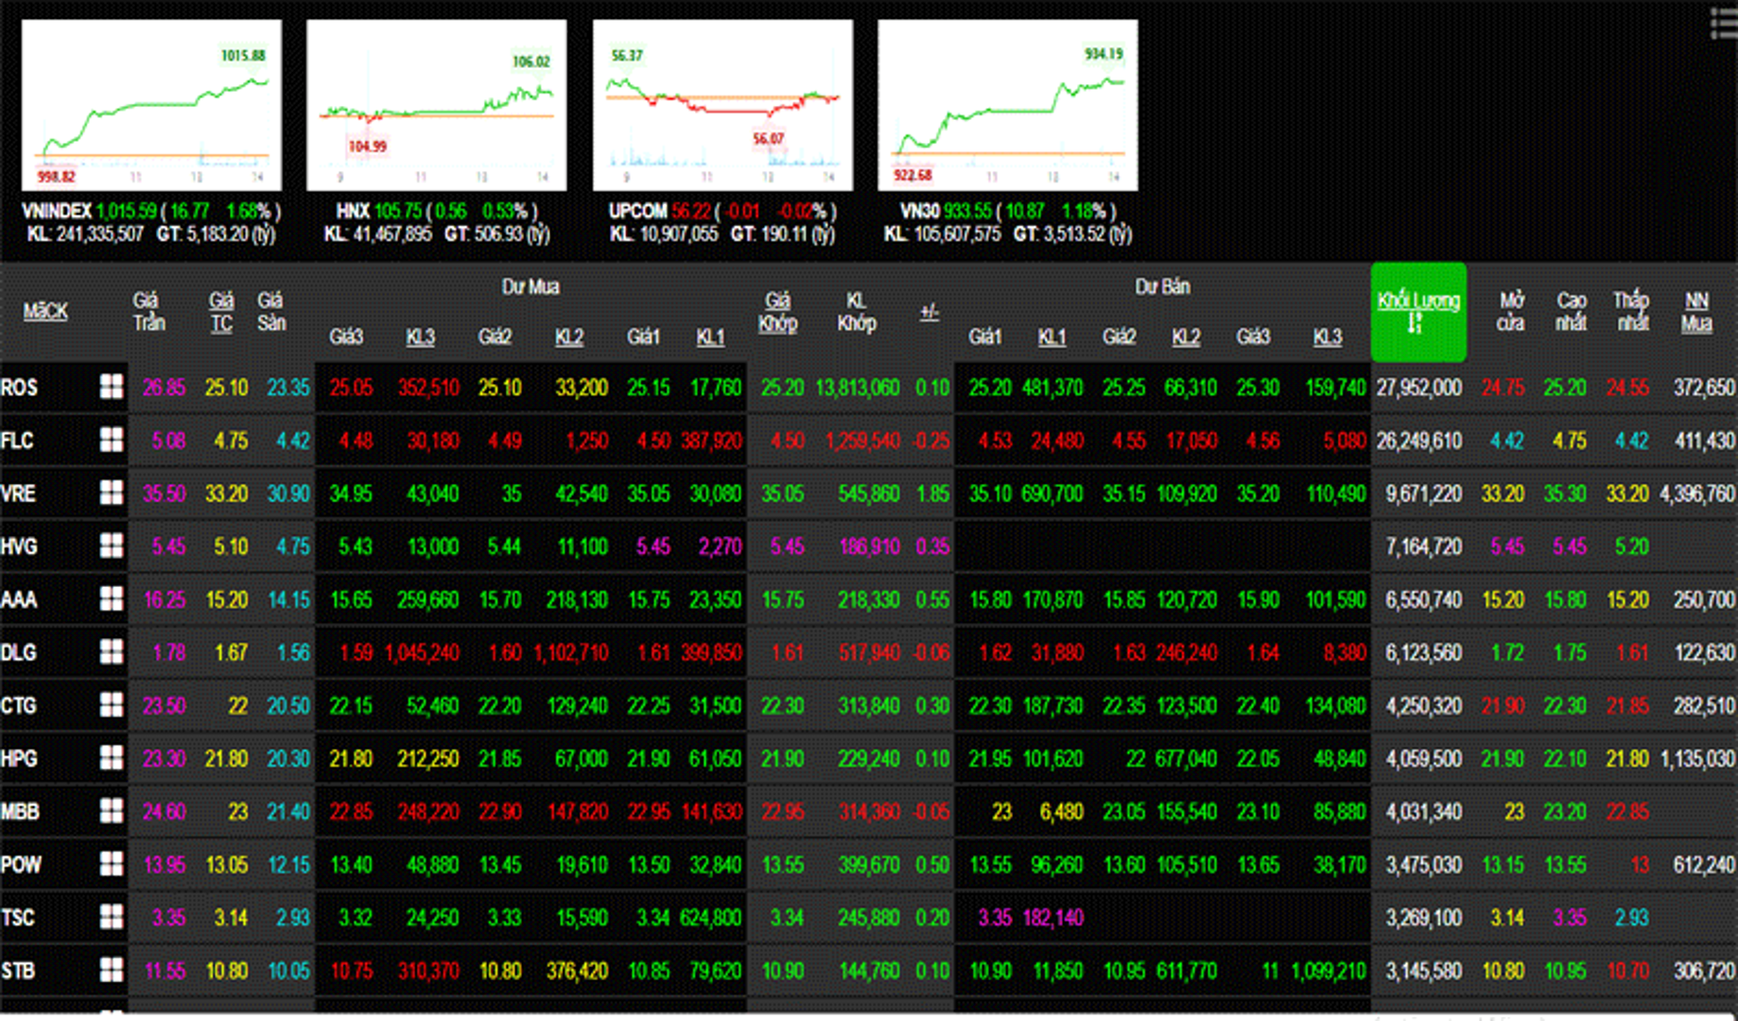This screenshot has height=1021, width=1738.
Task: Open the VN30 chart thumbnail
Action: [x=1008, y=105]
